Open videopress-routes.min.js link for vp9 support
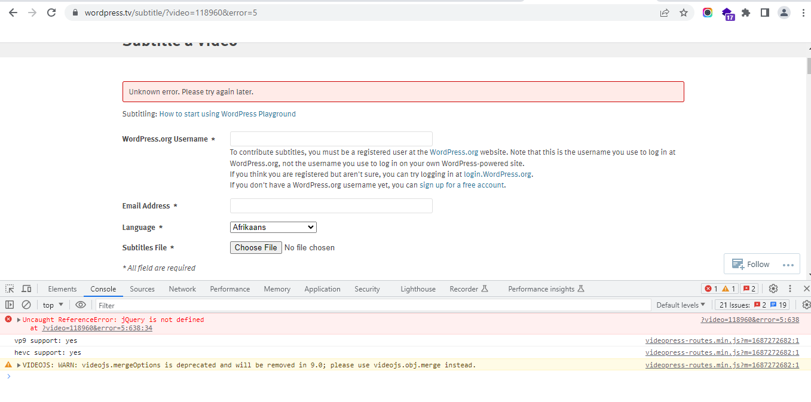The height and width of the screenshot is (402, 811). 722,340
